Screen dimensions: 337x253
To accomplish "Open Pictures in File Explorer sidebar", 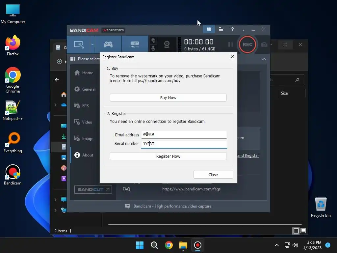I will click(x=64, y=157).
